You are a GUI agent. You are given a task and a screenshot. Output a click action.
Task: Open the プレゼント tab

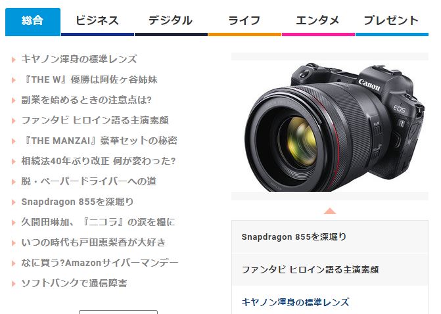[392, 22]
